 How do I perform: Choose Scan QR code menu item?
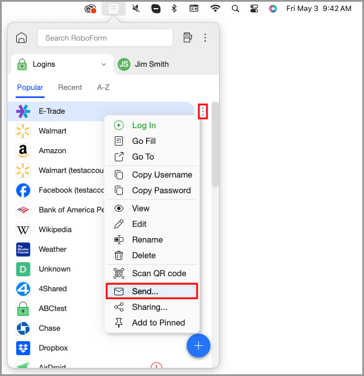(152, 273)
